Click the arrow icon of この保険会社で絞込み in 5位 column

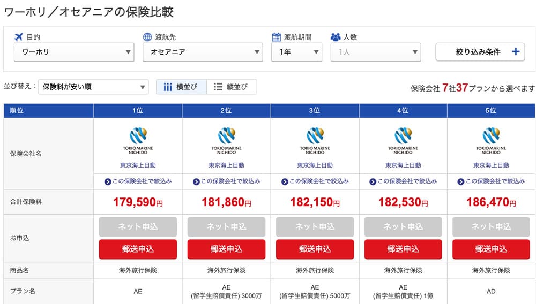(461, 181)
